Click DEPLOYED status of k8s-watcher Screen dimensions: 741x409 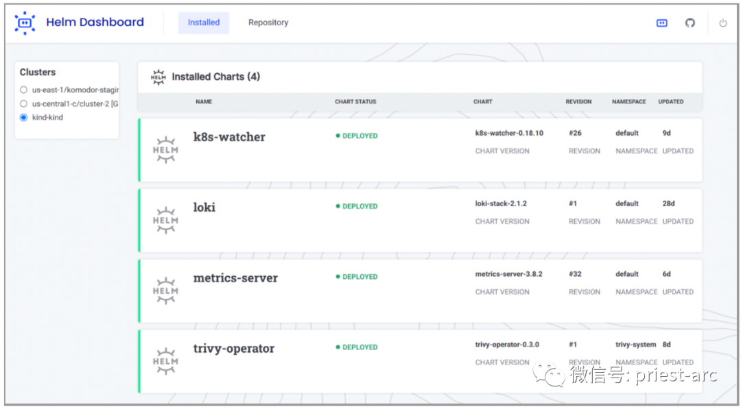tap(356, 136)
